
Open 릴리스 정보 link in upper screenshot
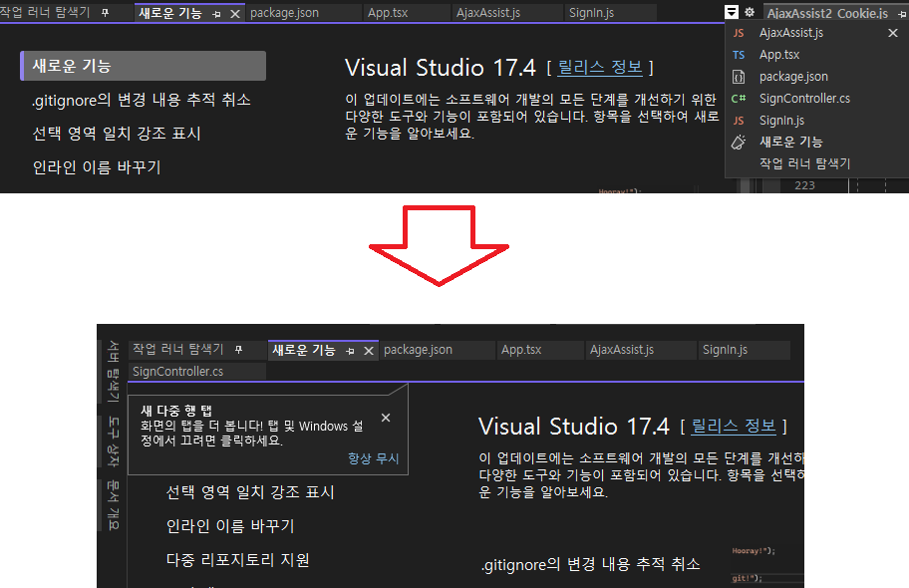pyautogui.click(x=599, y=67)
